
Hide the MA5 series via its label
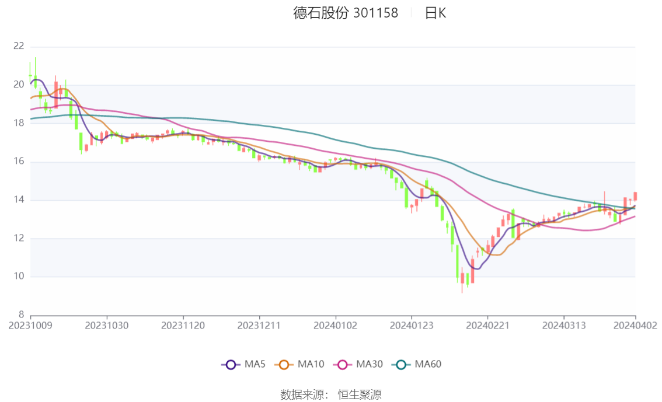point(255,365)
